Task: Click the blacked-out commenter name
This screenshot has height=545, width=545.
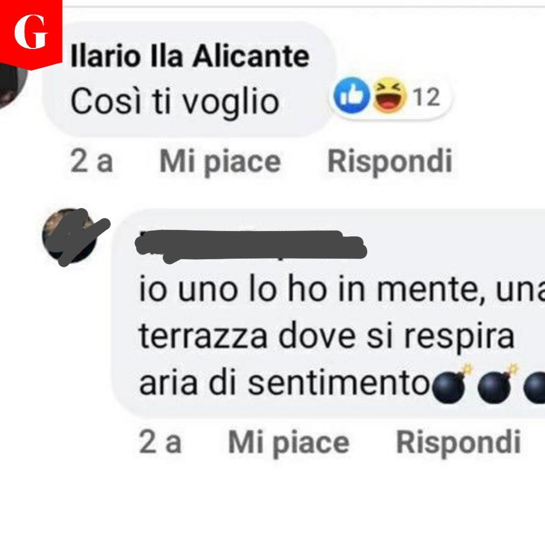Action: point(250,245)
